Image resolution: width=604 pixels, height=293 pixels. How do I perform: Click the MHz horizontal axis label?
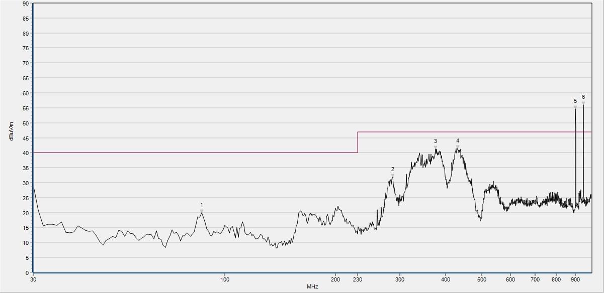pyautogui.click(x=312, y=286)
